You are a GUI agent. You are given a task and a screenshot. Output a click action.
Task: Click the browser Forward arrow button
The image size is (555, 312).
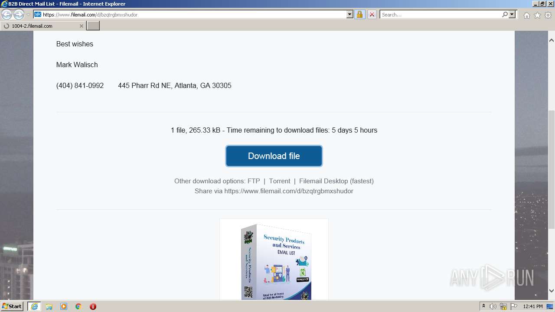[x=19, y=15]
